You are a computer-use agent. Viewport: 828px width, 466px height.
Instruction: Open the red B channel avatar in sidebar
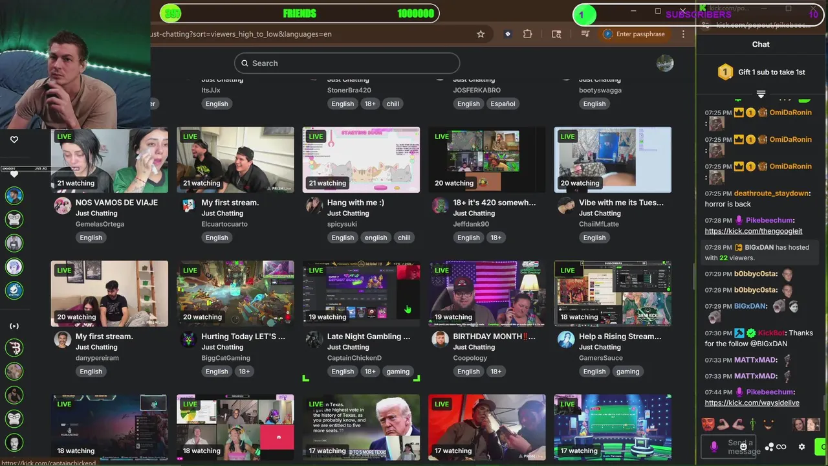tap(14, 348)
